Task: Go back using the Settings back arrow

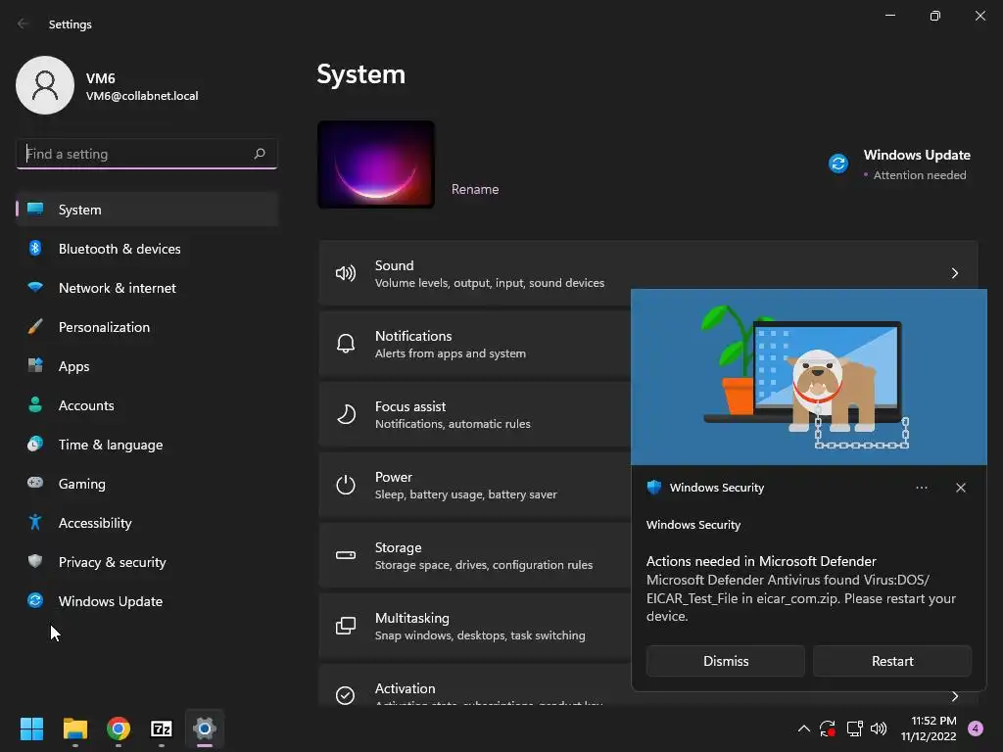Action: tap(24, 23)
